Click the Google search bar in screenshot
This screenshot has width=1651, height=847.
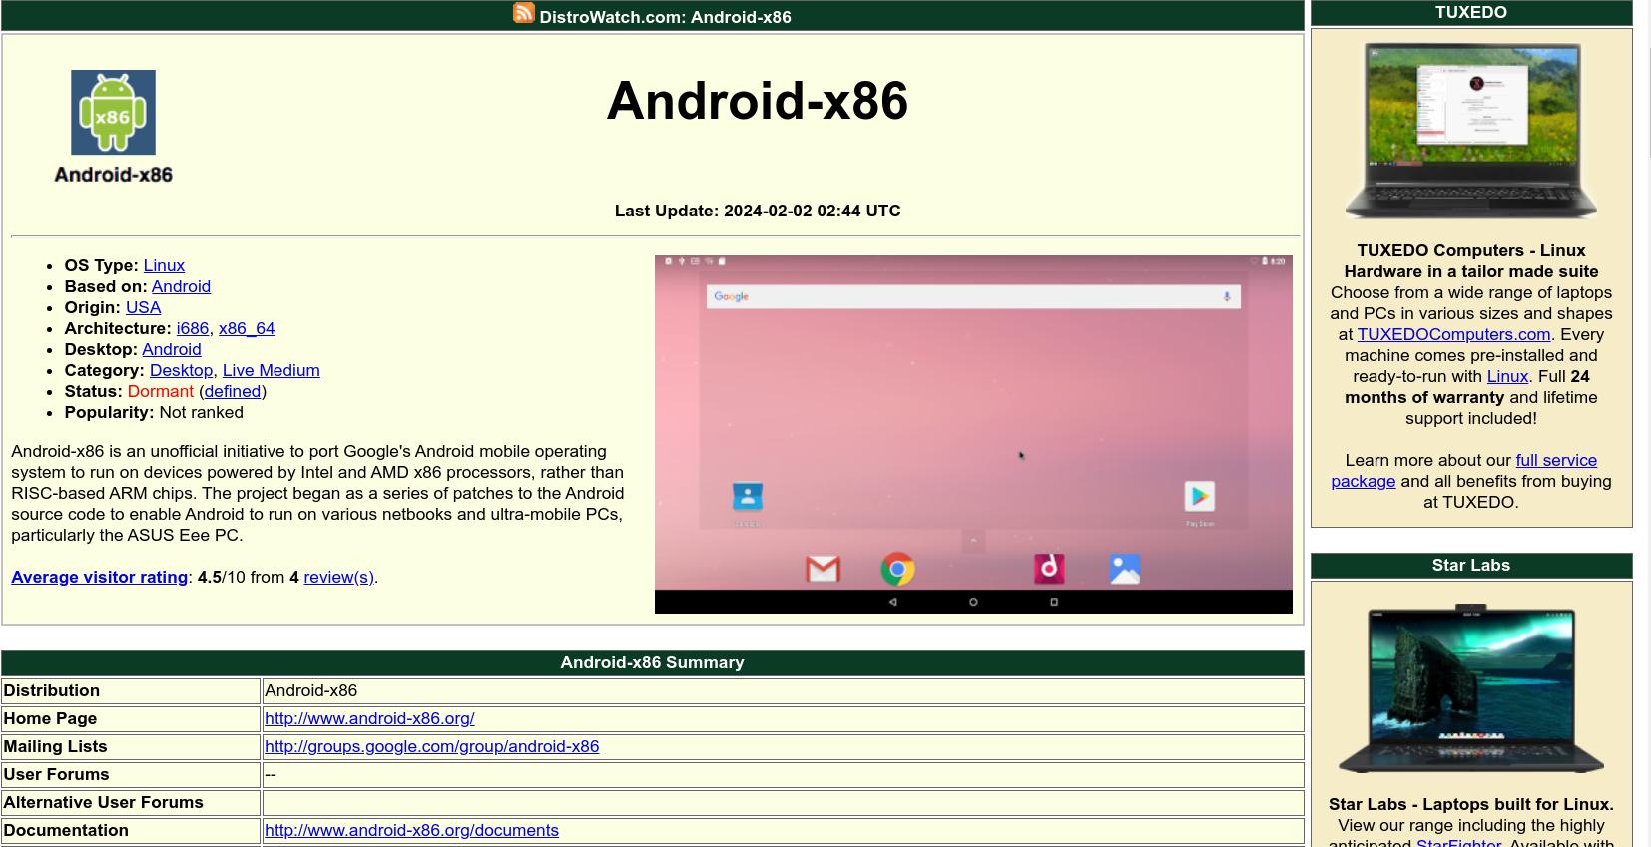coord(973,296)
